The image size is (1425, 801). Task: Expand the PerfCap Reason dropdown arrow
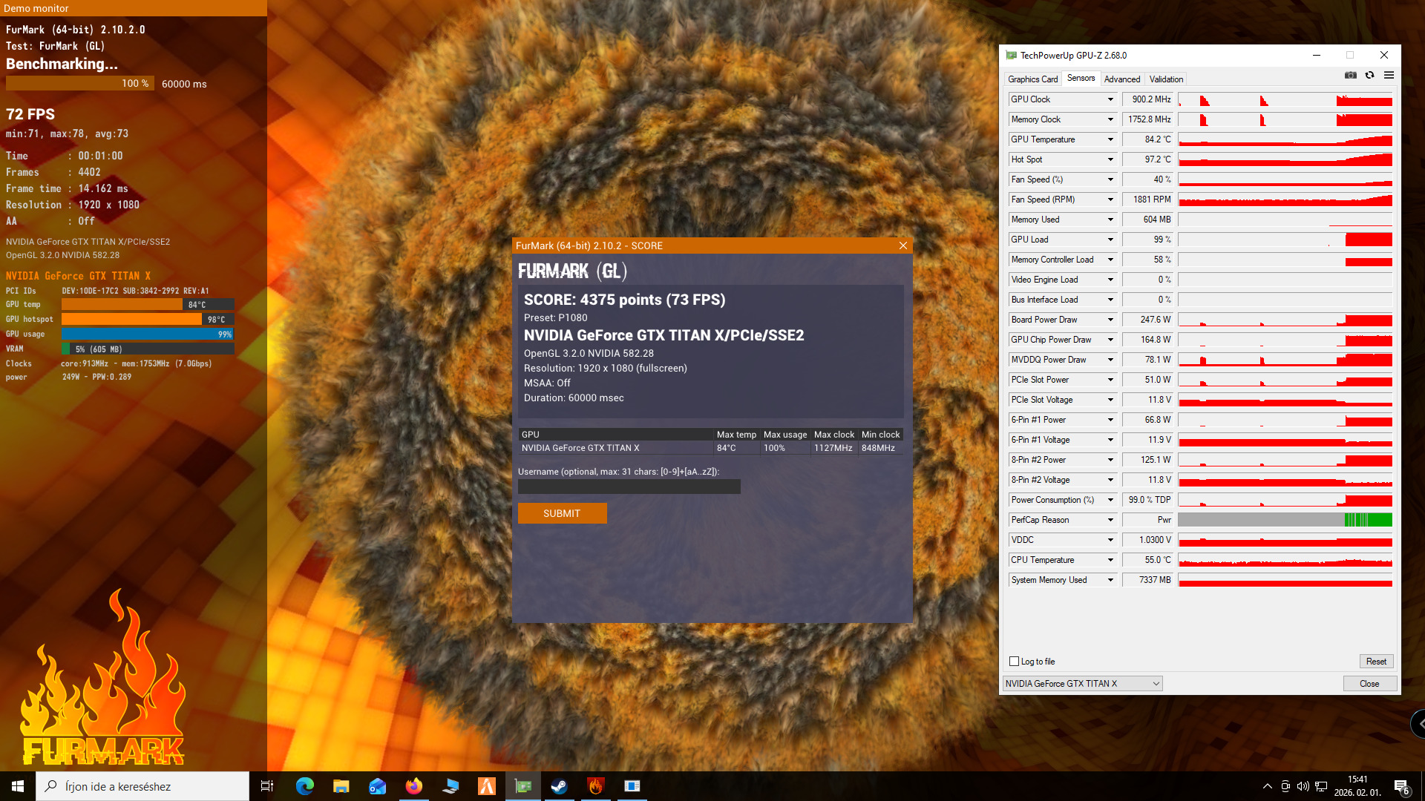(1111, 520)
